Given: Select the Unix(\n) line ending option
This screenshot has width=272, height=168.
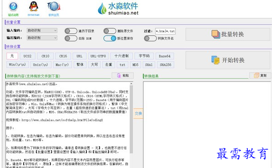Looking at the screenshot, I should pyautogui.click(x=40, y=64).
